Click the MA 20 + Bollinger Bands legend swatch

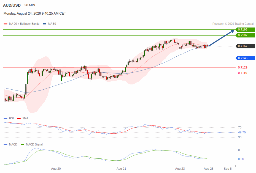pyautogui.click(x=6, y=24)
